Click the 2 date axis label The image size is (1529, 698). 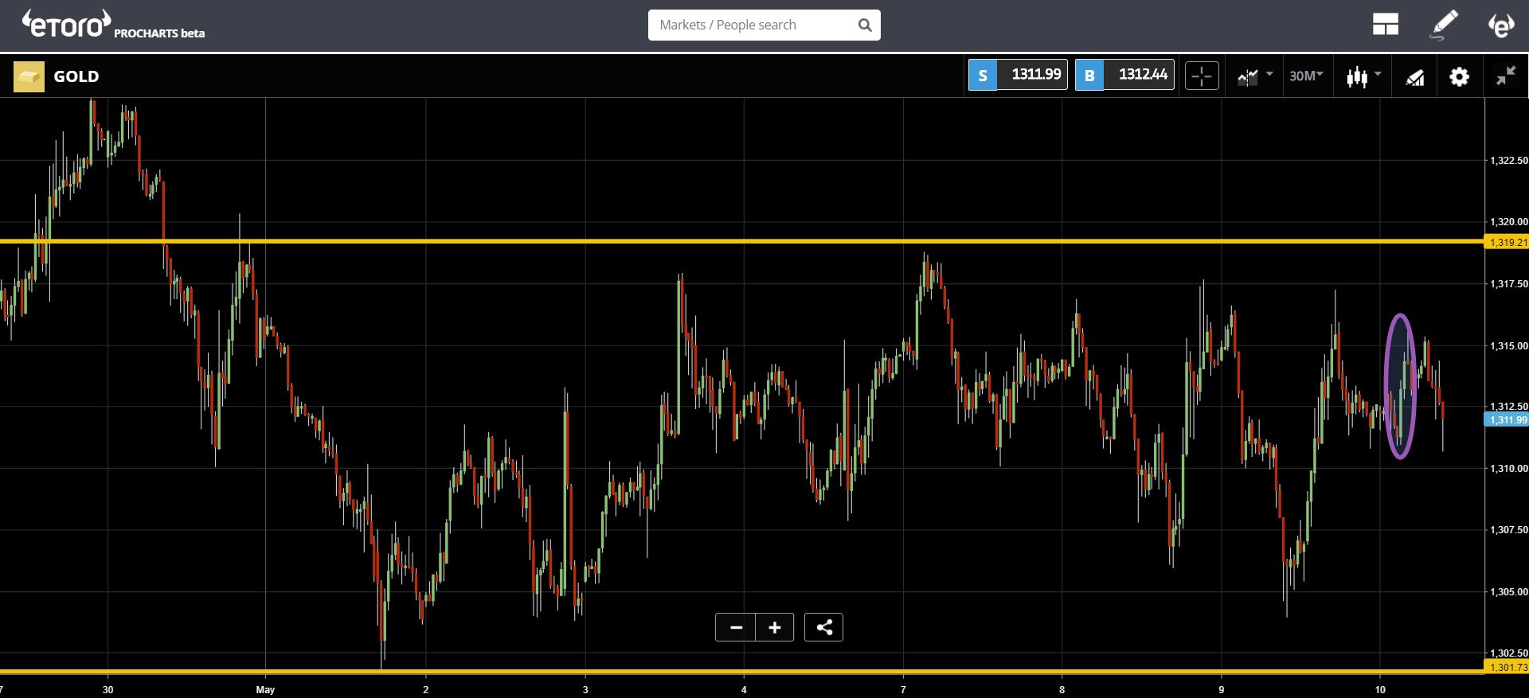click(x=426, y=690)
